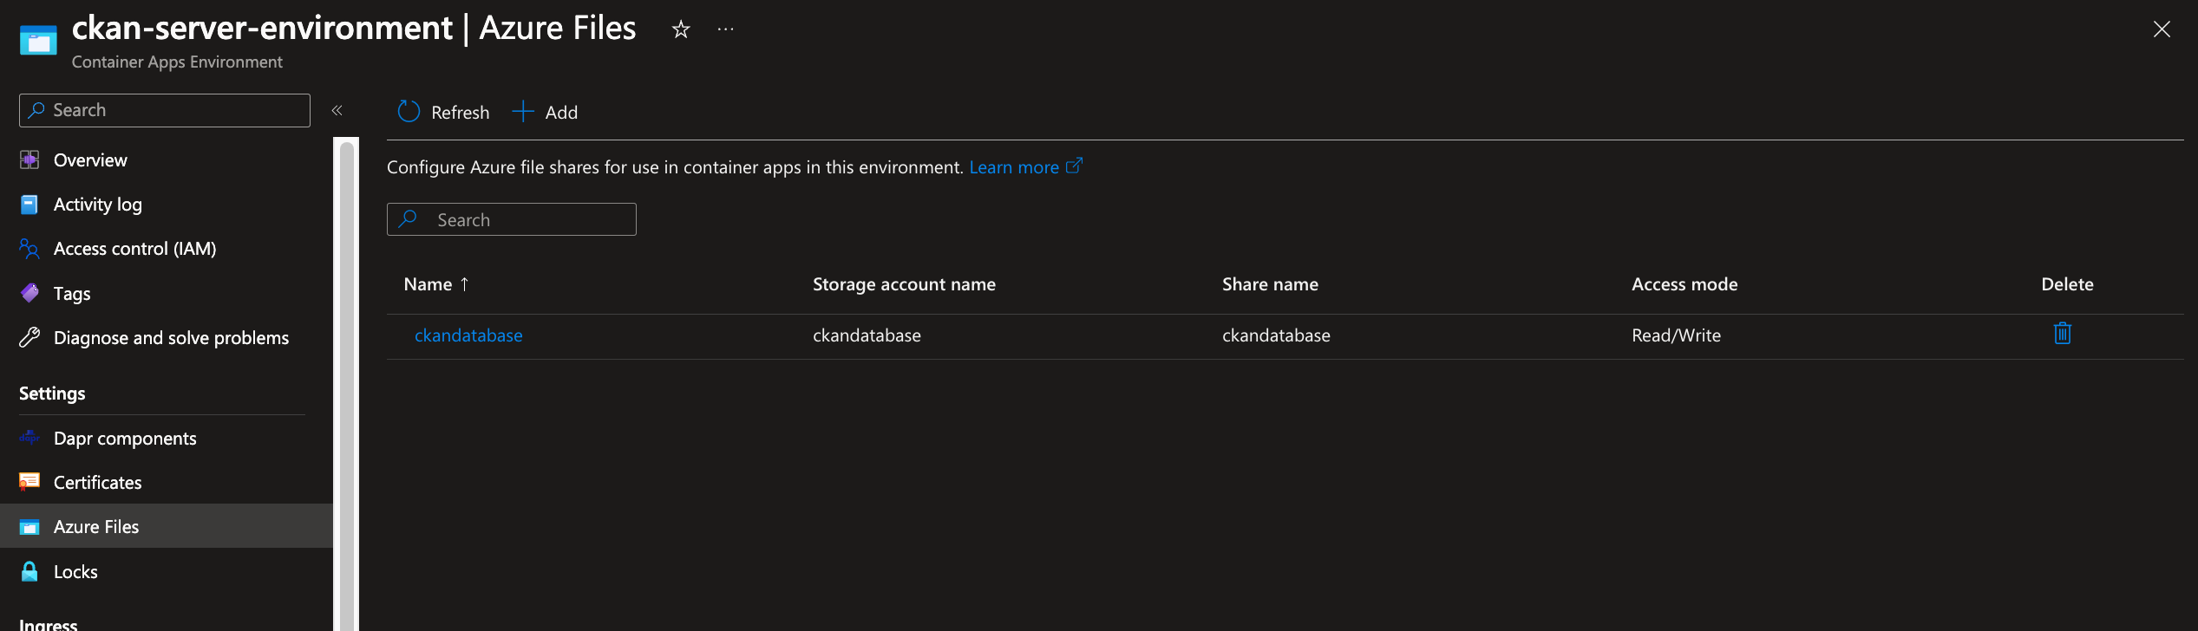This screenshot has width=2198, height=631.
Task: Open the ckandatabase file share link
Action: (x=468, y=335)
